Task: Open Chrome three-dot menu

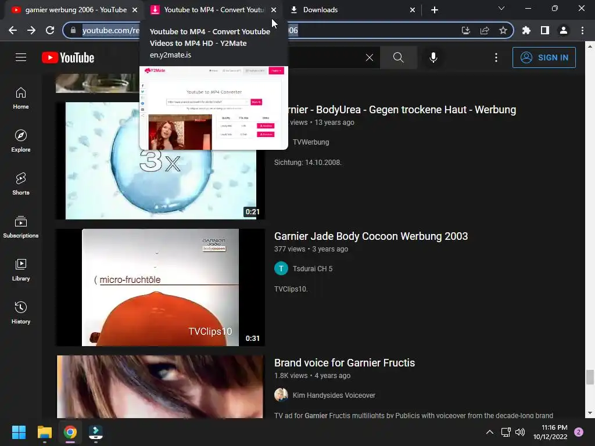Action: [582, 30]
